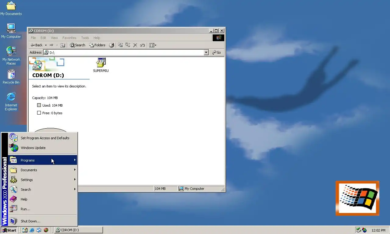
Task: Click the Used space gray swatch
Action: 39,105
